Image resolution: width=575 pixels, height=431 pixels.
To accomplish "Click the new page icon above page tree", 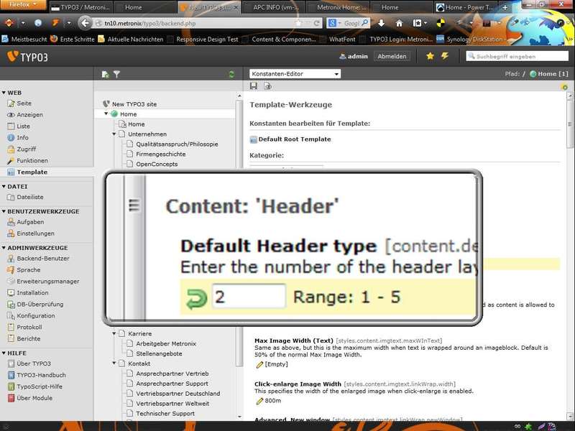I will (x=106, y=75).
